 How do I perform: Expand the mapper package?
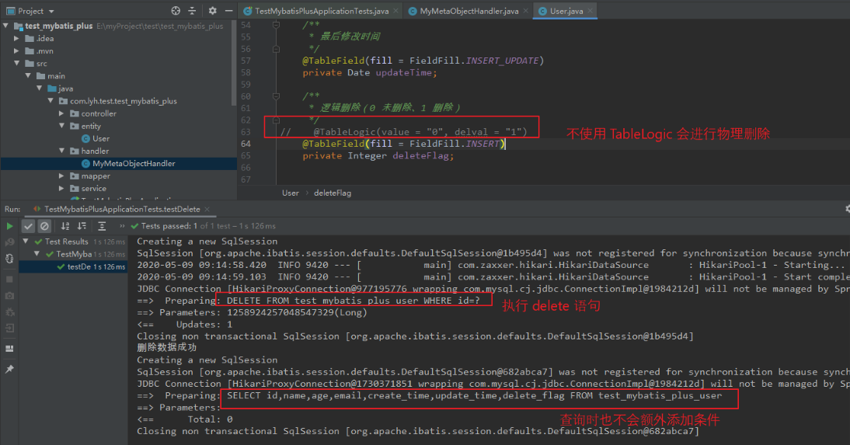[x=61, y=176]
